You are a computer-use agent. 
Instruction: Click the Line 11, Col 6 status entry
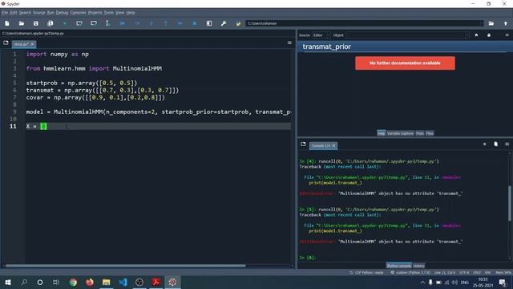pyautogui.click(x=445, y=273)
